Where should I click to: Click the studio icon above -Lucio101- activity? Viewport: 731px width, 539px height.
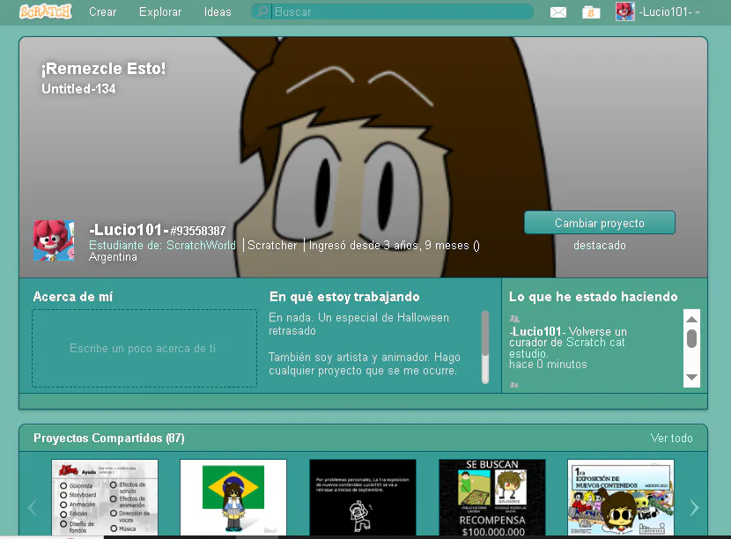[514, 319]
